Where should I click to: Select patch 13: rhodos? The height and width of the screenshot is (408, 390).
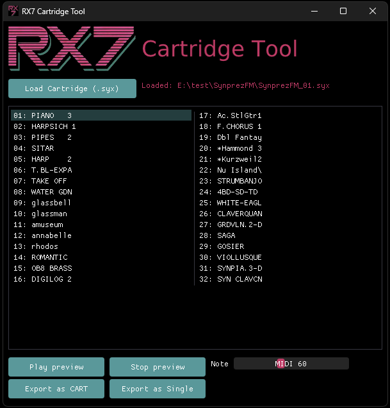coord(101,246)
